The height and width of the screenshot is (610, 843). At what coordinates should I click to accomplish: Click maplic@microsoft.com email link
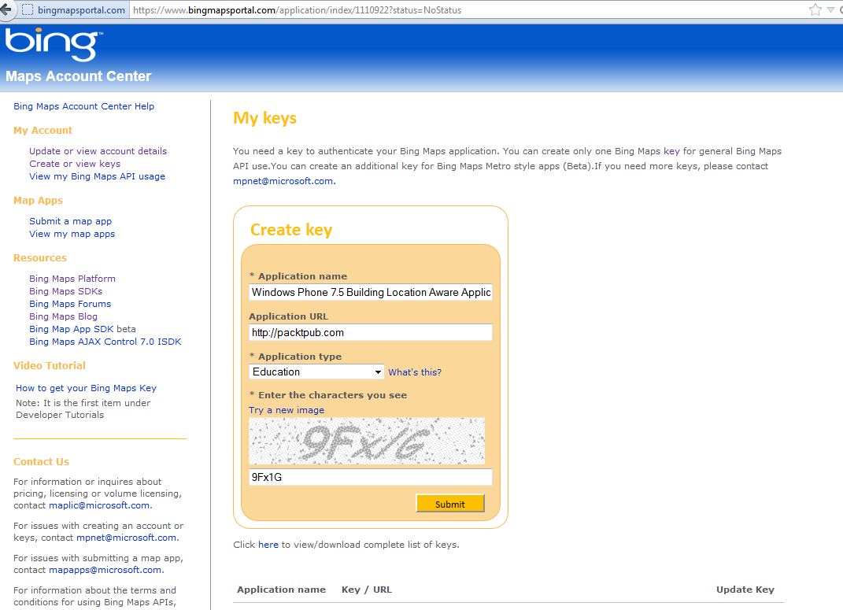[x=99, y=505]
